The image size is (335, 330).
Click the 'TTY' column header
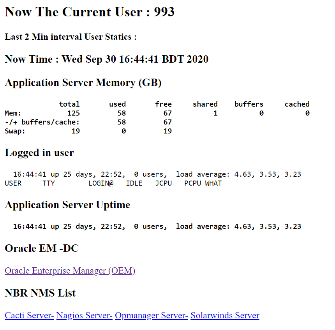pyautogui.click(x=49, y=183)
